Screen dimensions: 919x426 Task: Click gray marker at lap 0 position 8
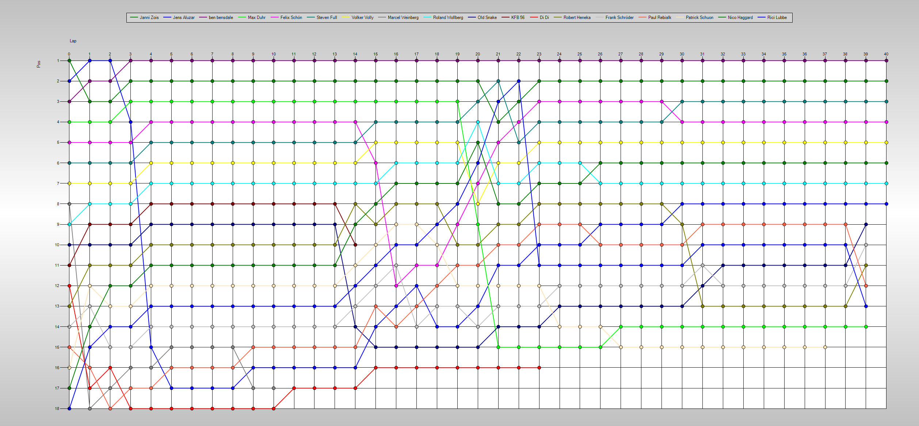click(69, 204)
